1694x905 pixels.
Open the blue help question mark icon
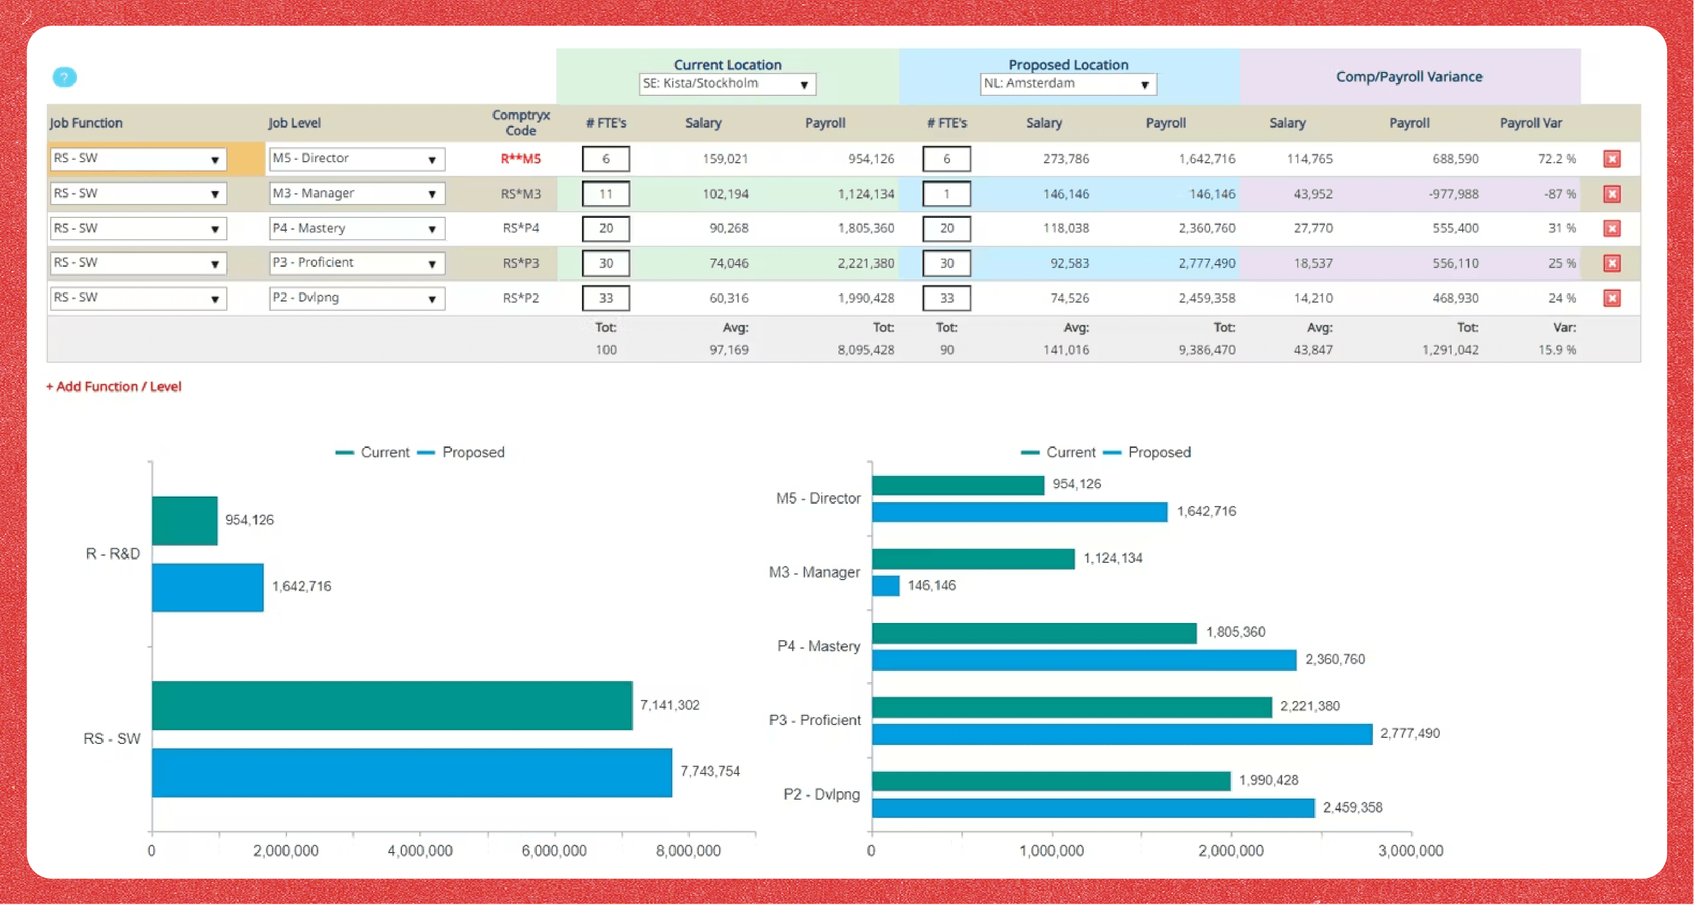pos(65,77)
